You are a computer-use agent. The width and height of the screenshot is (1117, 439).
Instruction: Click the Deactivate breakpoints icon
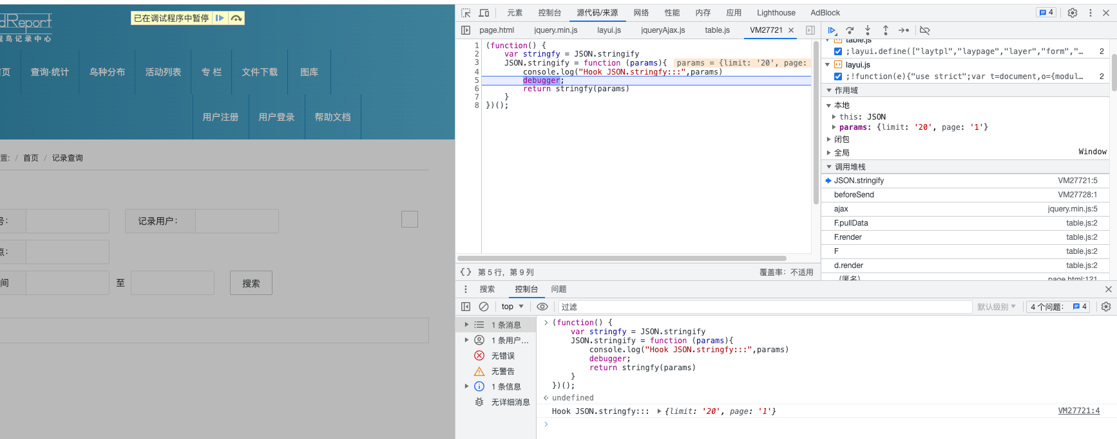point(924,30)
